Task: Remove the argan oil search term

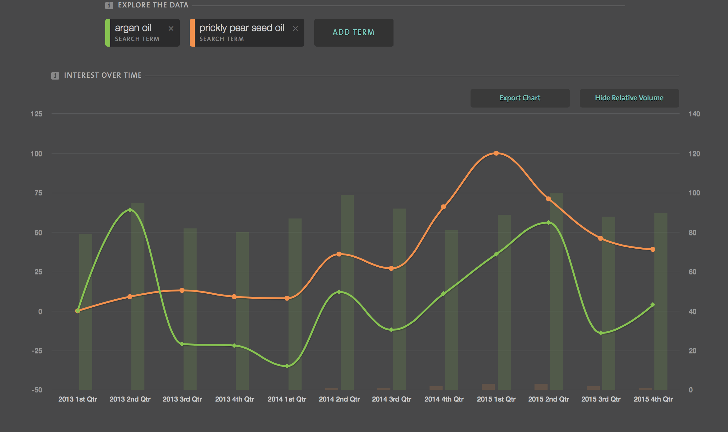Action: pyautogui.click(x=171, y=29)
